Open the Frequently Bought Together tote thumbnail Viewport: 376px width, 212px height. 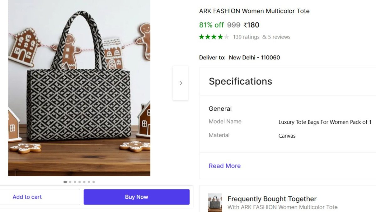pos(215,202)
